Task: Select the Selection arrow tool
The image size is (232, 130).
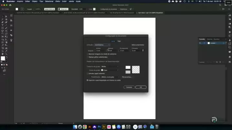Action: [x=3, y=16]
